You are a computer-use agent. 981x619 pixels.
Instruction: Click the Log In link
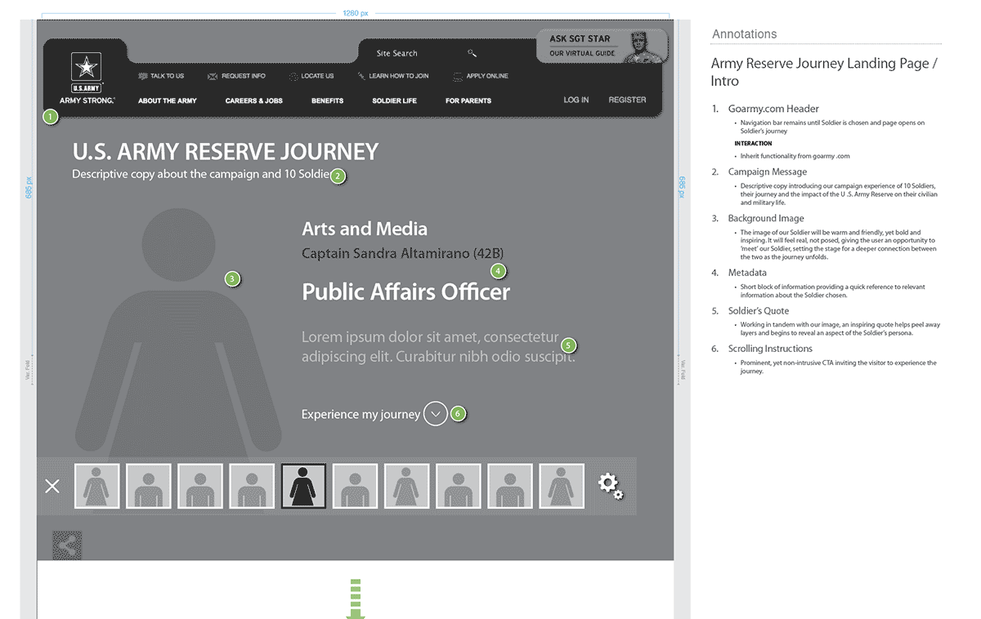[x=576, y=100]
